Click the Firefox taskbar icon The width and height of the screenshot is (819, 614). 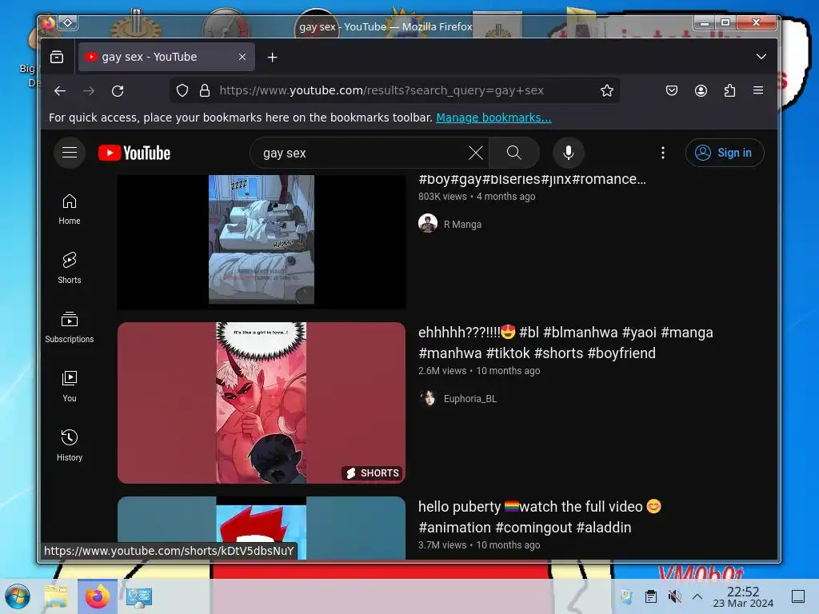(x=97, y=596)
